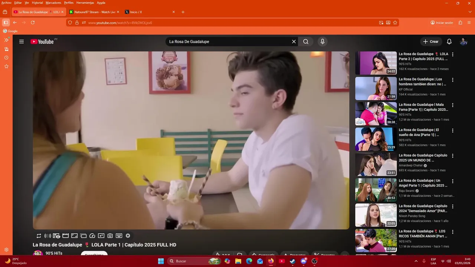The height and width of the screenshot is (267, 475).
Task: Go to the YouTube home logo
Action: 42,42
